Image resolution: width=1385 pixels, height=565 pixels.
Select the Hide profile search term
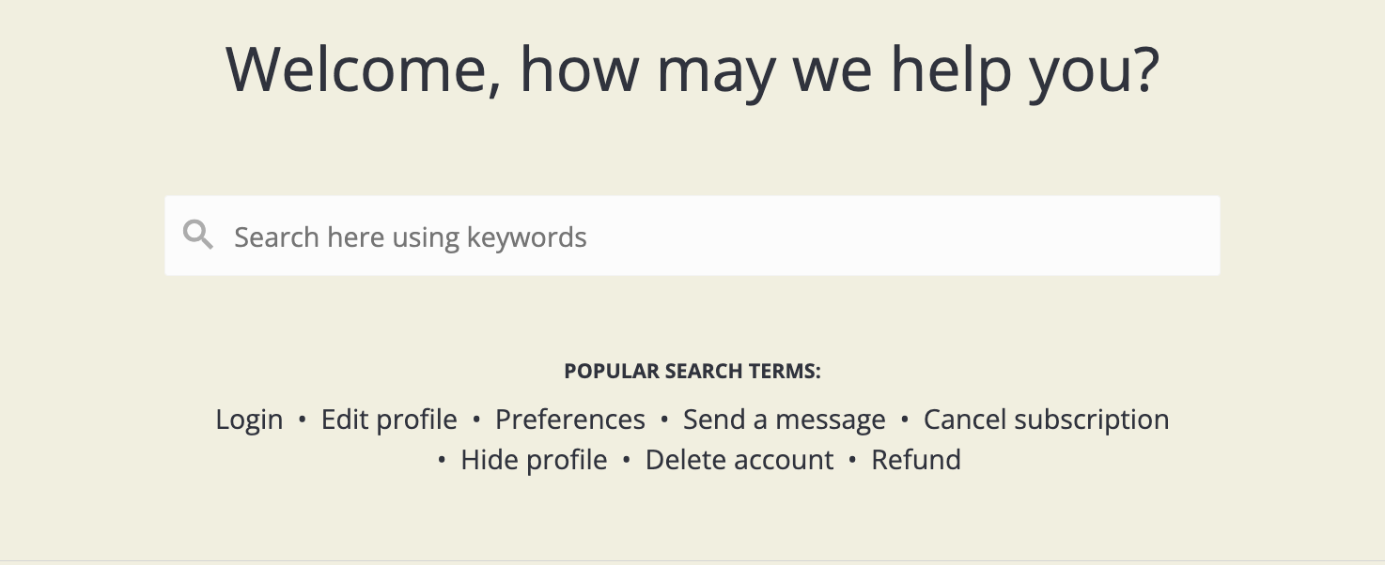(x=534, y=460)
